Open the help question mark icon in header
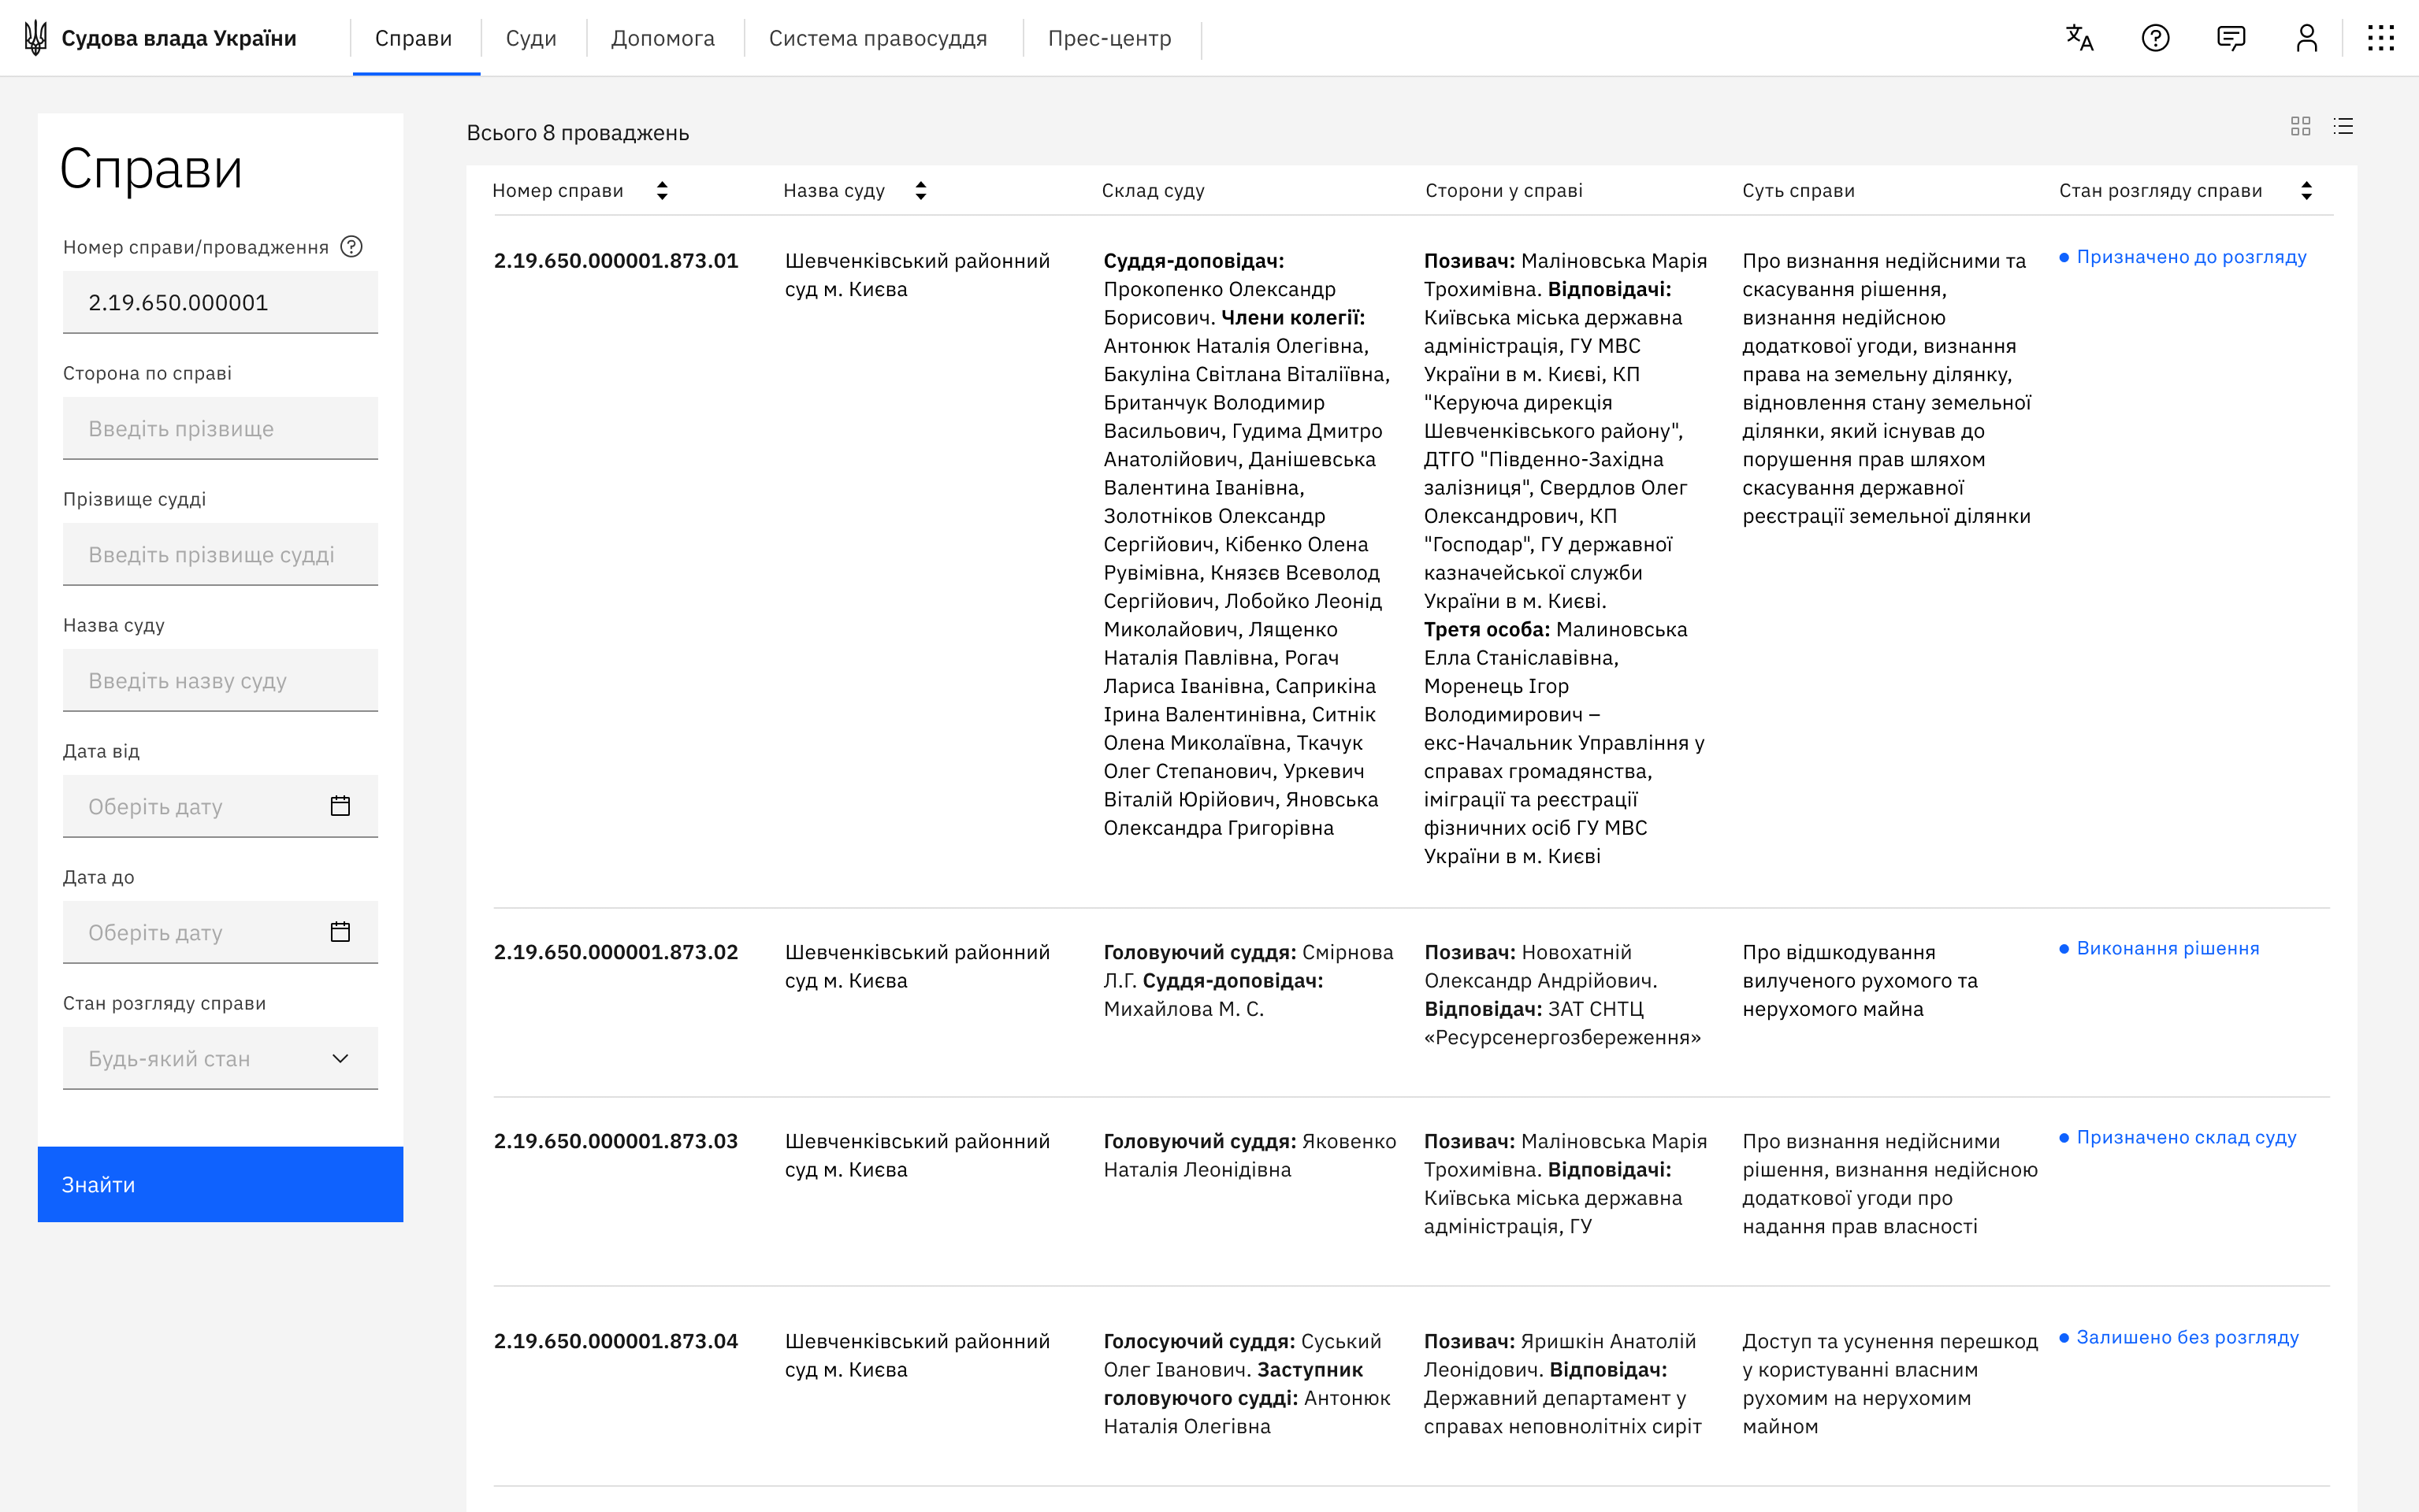Viewport: 2419px width, 1512px height. tap(2155, 38)
